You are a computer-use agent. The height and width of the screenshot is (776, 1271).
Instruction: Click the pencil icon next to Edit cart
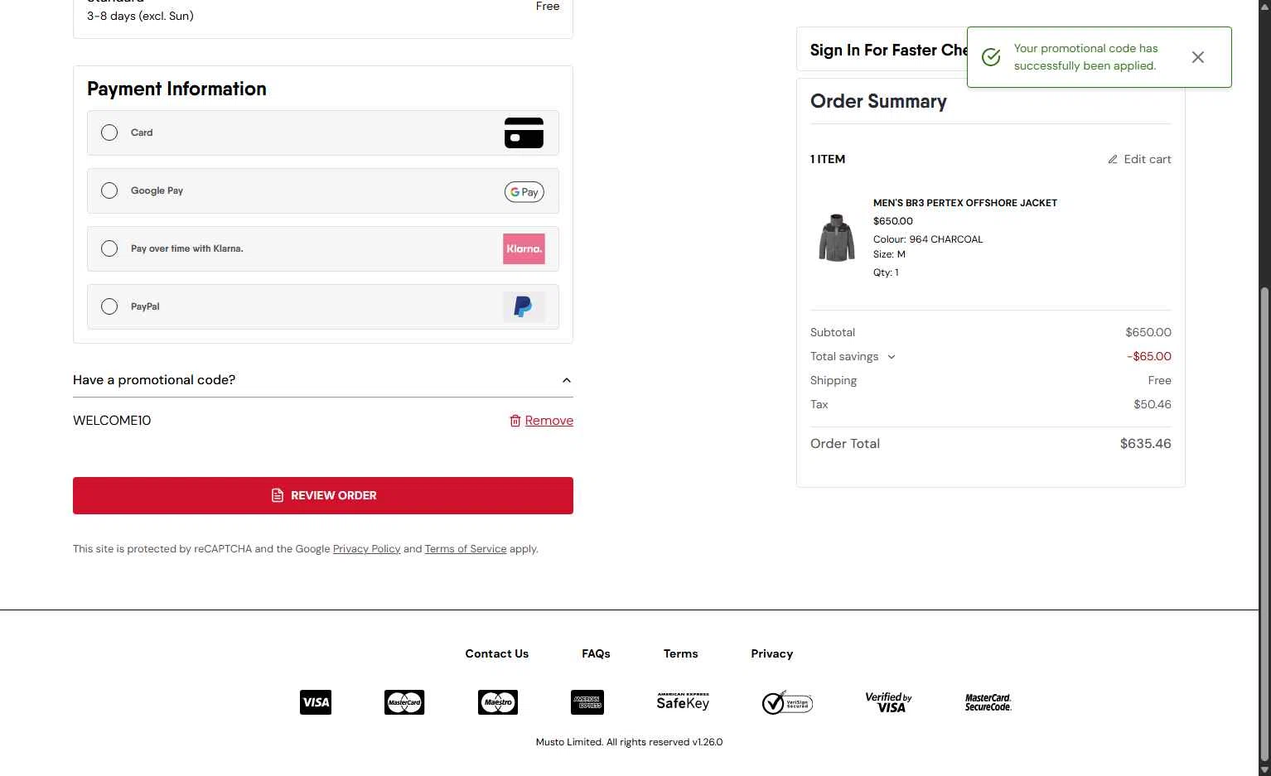[x=1113, y=159]
